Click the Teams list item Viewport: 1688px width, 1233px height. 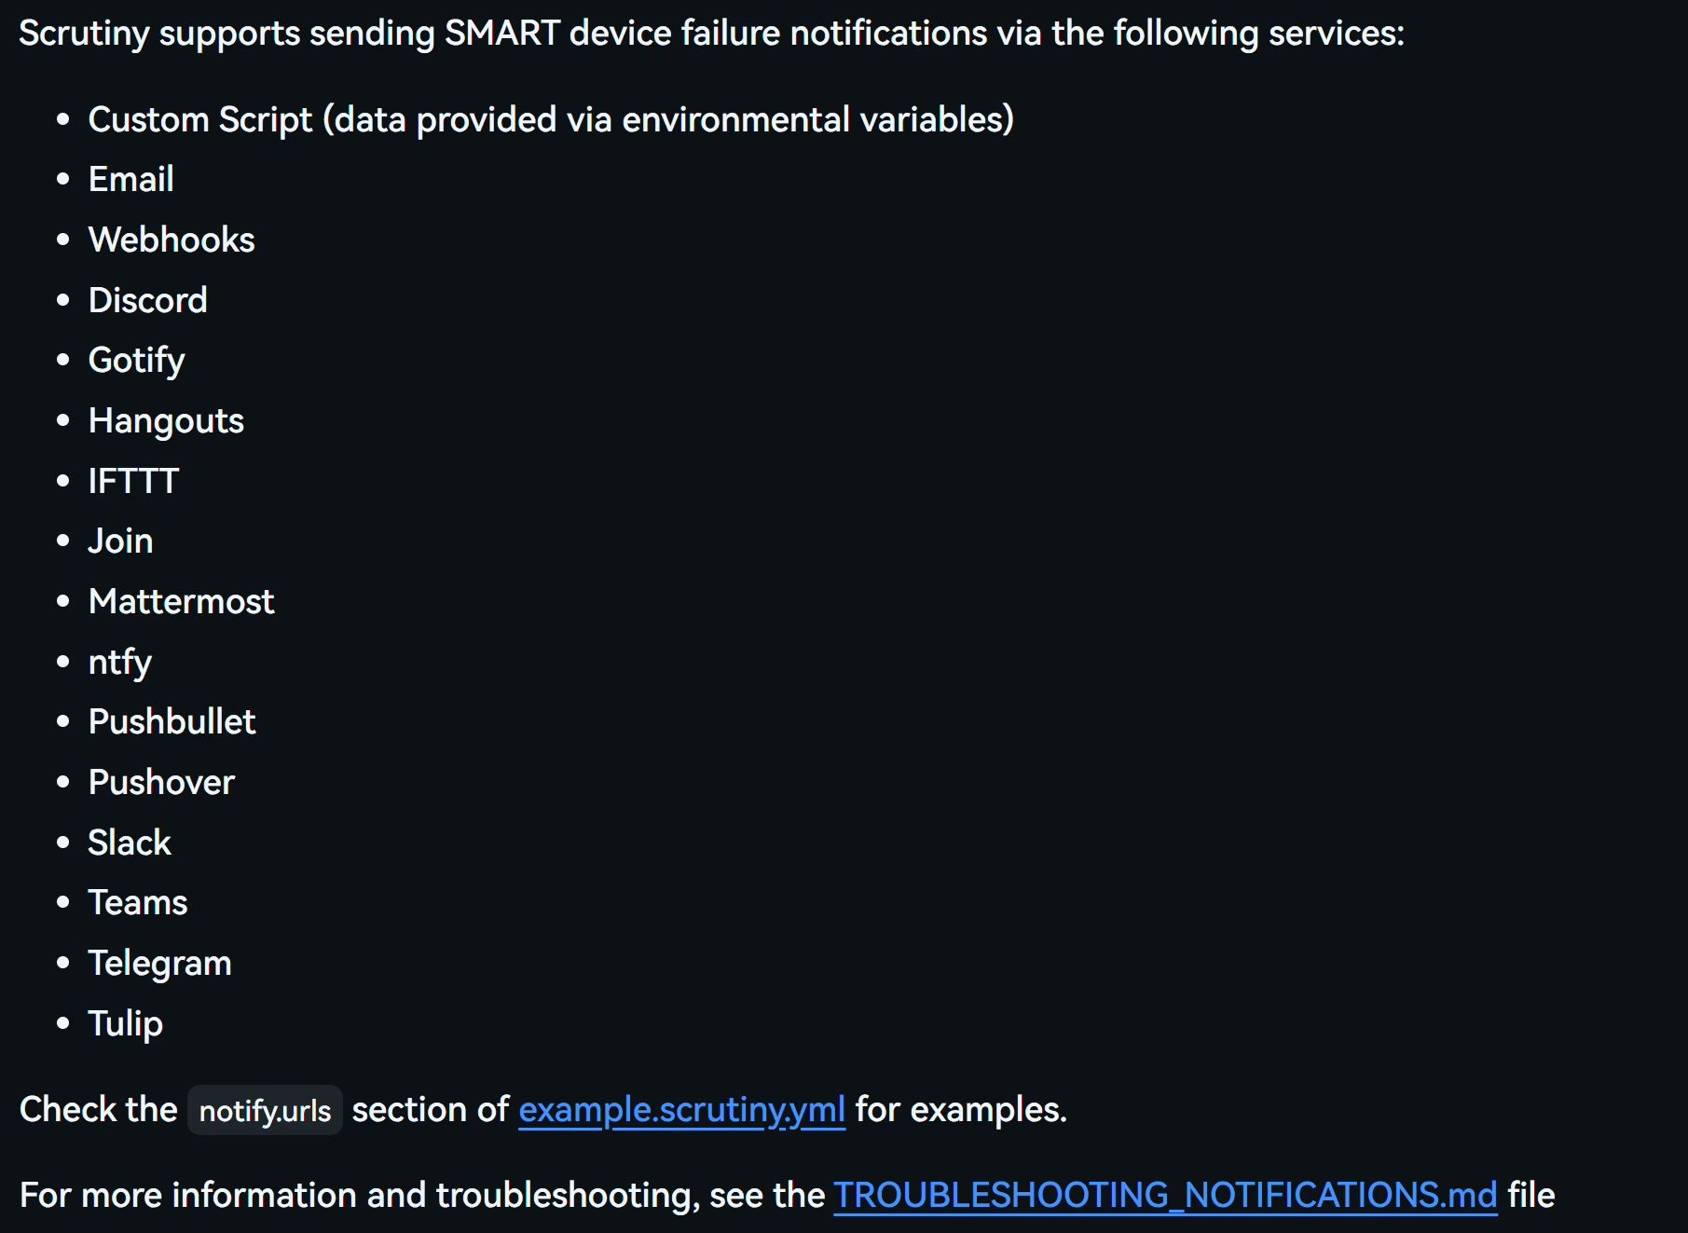138,903
